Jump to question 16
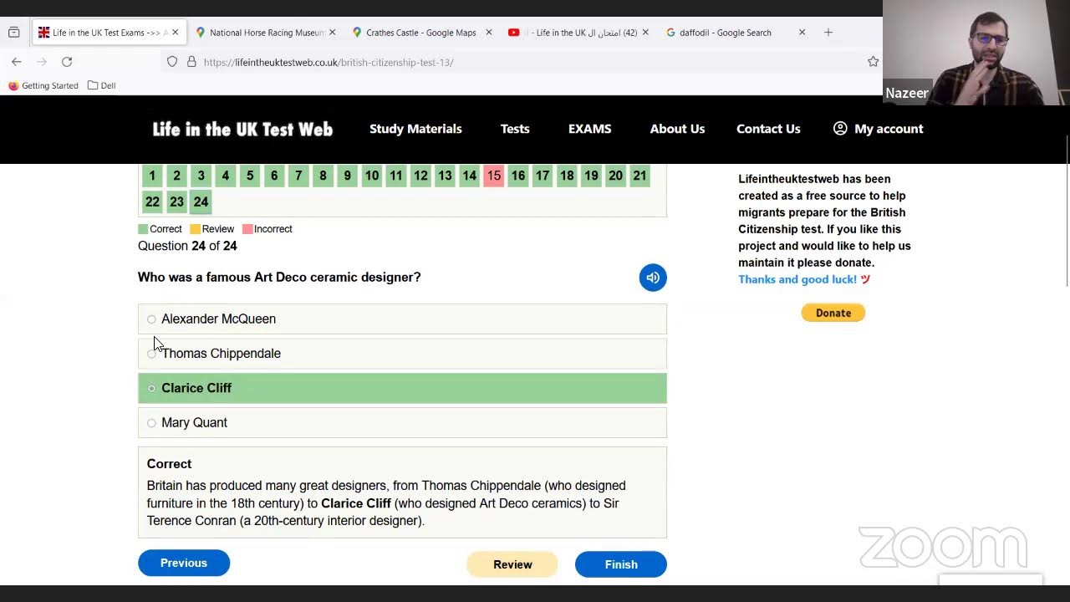Screen dimensions: 1070x602 click(x=518, y=176)
